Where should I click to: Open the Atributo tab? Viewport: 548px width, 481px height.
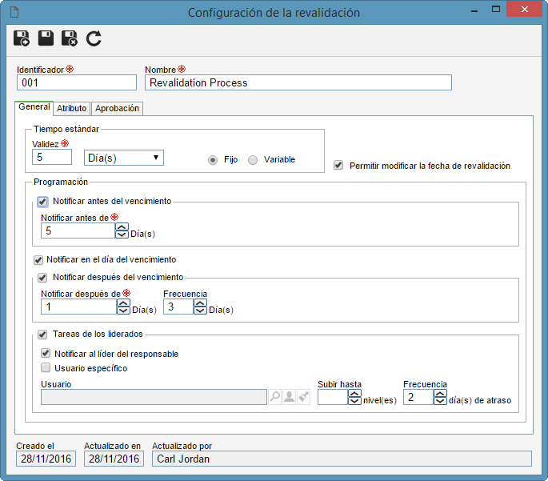click(72, 108)
